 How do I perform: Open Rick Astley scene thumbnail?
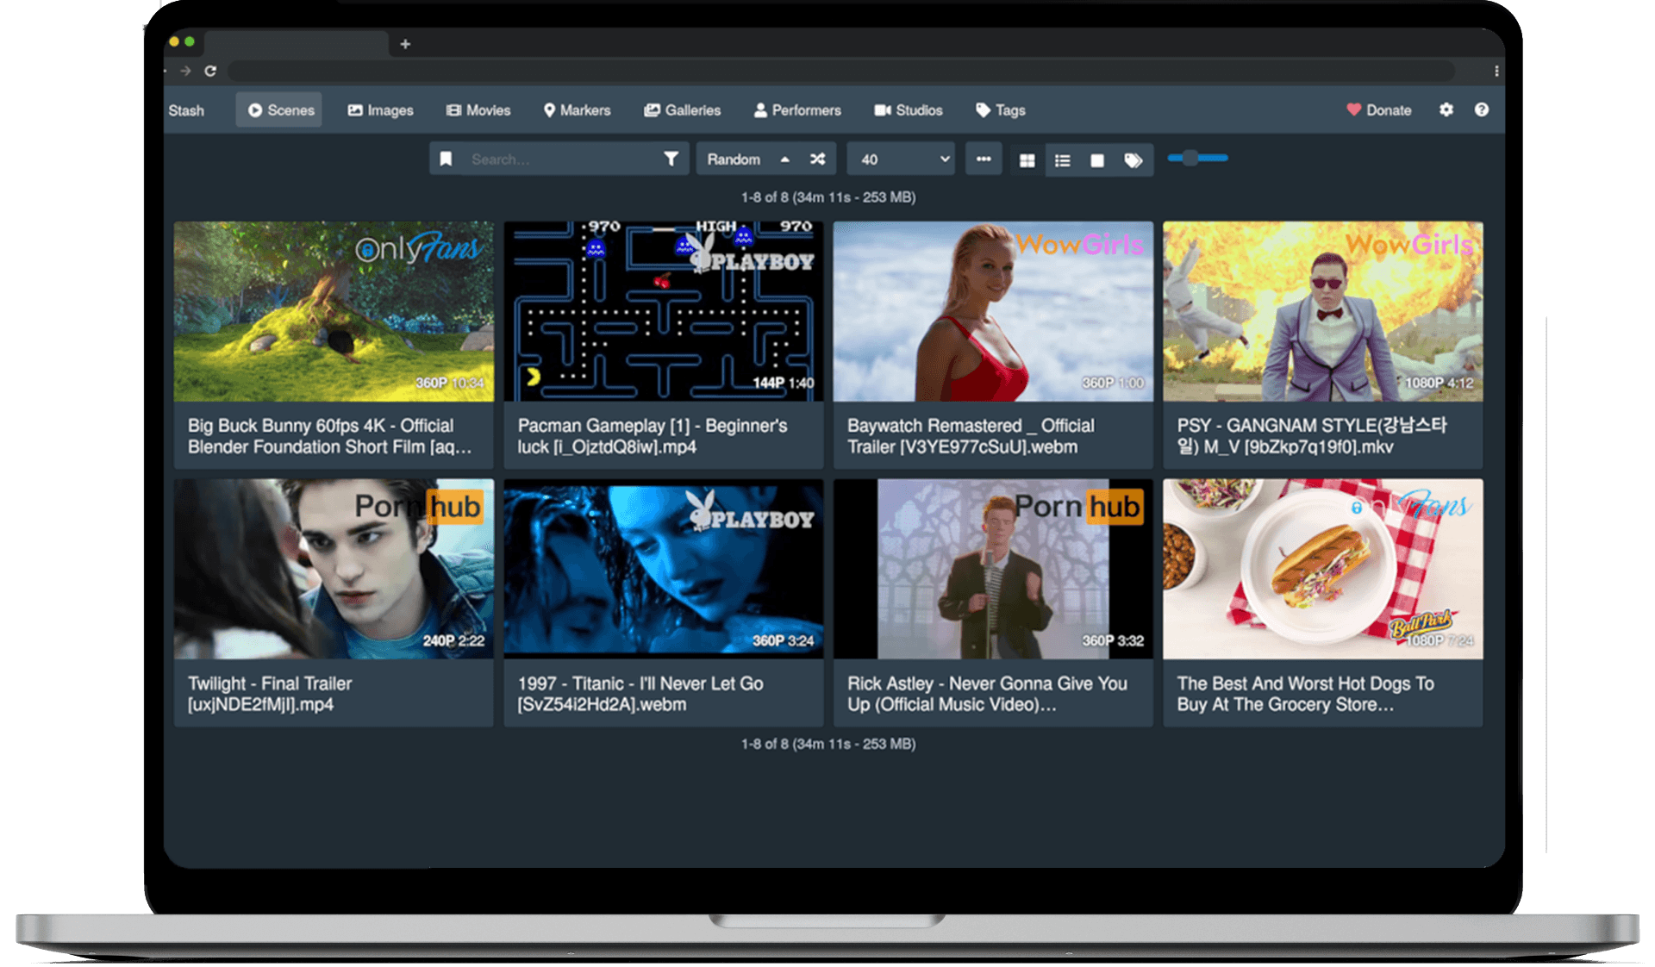click(x=993, y=569)
